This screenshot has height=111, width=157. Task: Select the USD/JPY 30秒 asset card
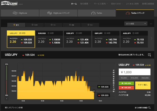click(21, 39)
